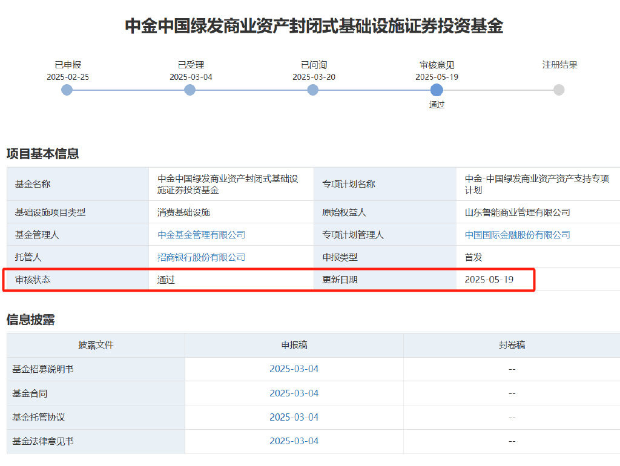Click the grey 注册结果 timeline node dot
Screen dimensions: 620x466
pos(559,90)
